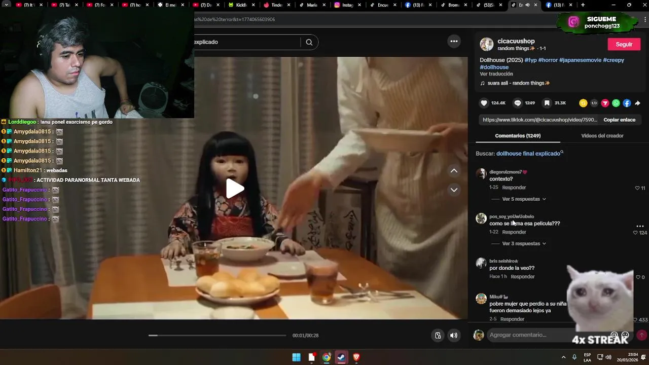Open Steam from the taskbar
649x365 pixels.
coord(341,357)
